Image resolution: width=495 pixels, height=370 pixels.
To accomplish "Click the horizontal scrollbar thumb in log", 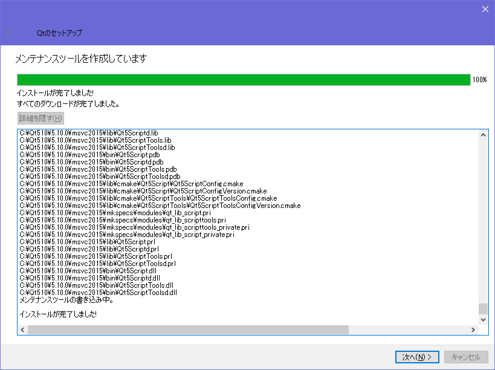I will 188,330.
